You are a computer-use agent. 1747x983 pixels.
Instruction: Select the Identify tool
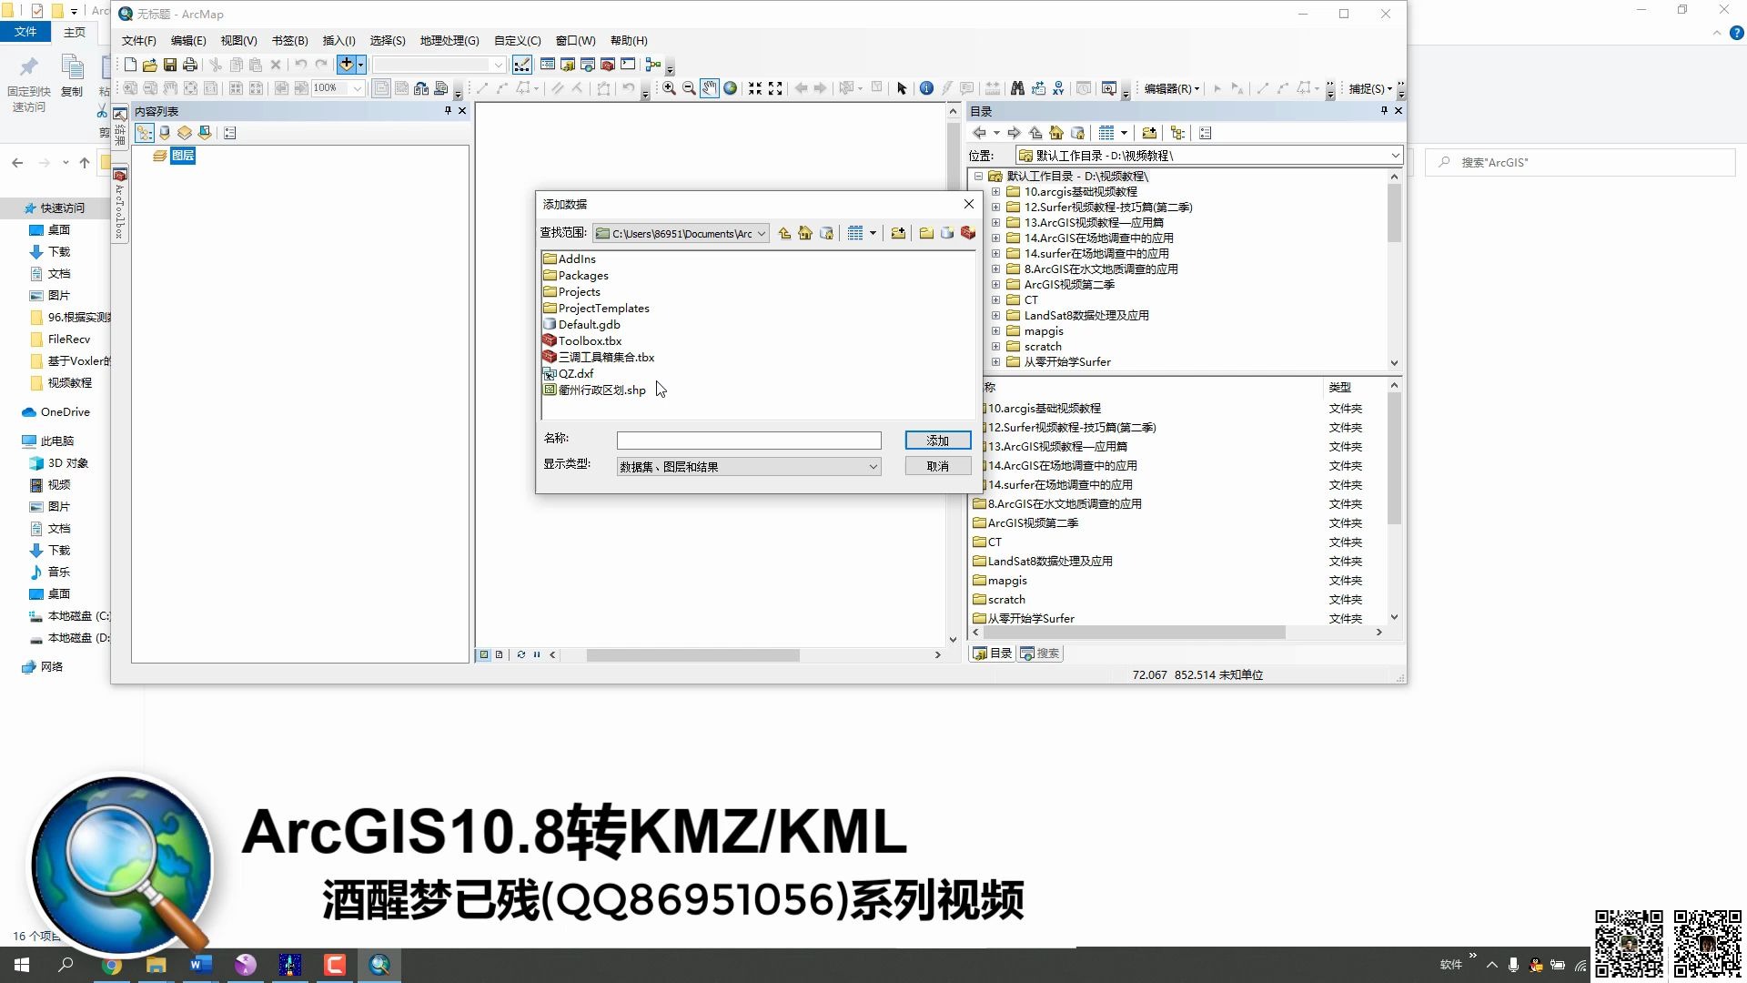pos(926,88)
